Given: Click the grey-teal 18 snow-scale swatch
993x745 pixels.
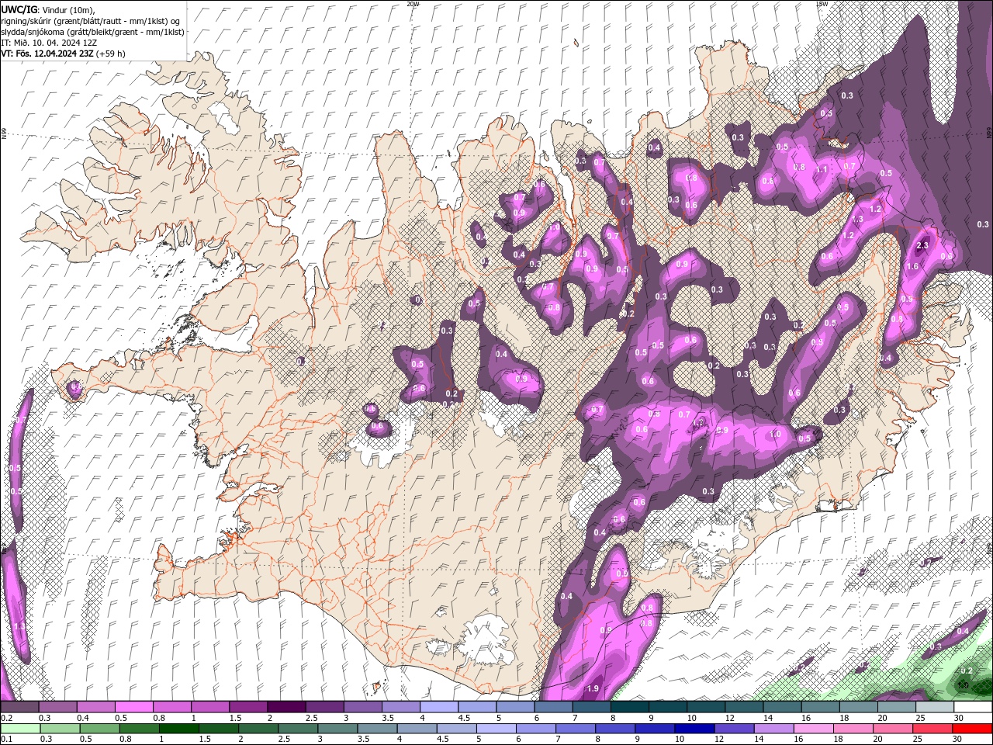Looking at the screenshot, I should [859, 707].
